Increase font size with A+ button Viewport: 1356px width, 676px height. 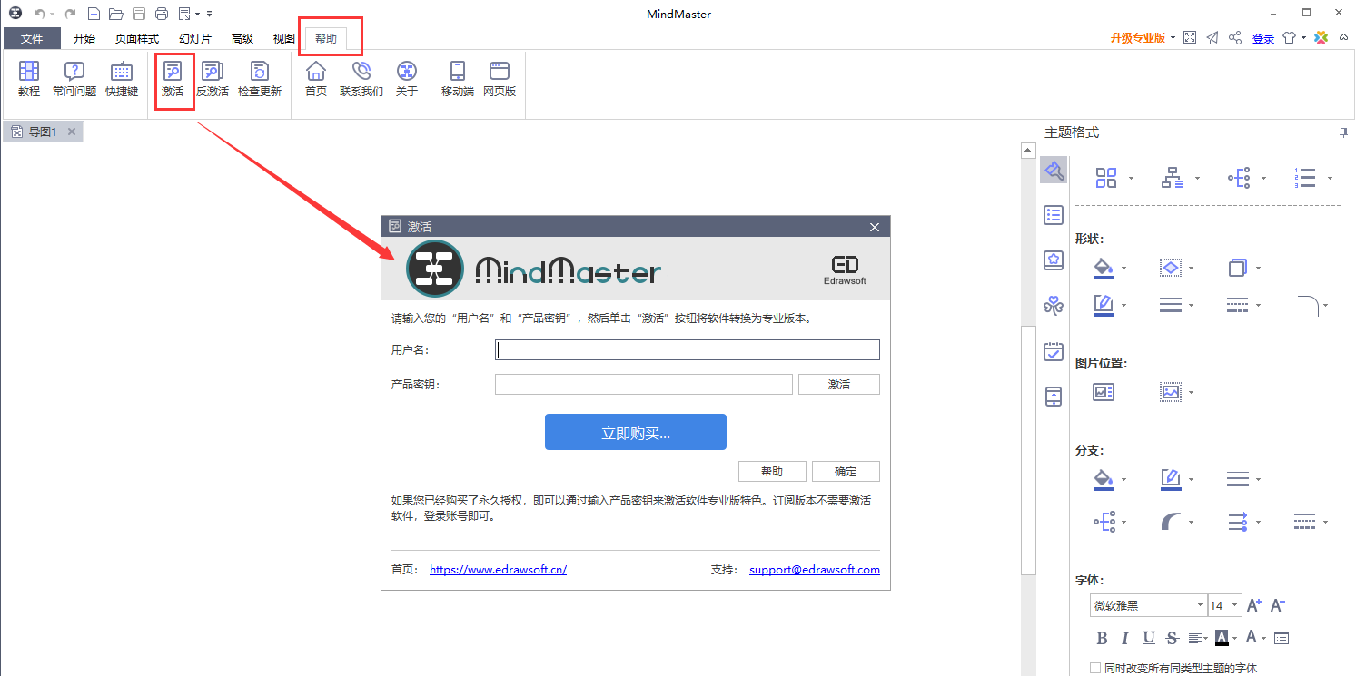click(1254, 605)
